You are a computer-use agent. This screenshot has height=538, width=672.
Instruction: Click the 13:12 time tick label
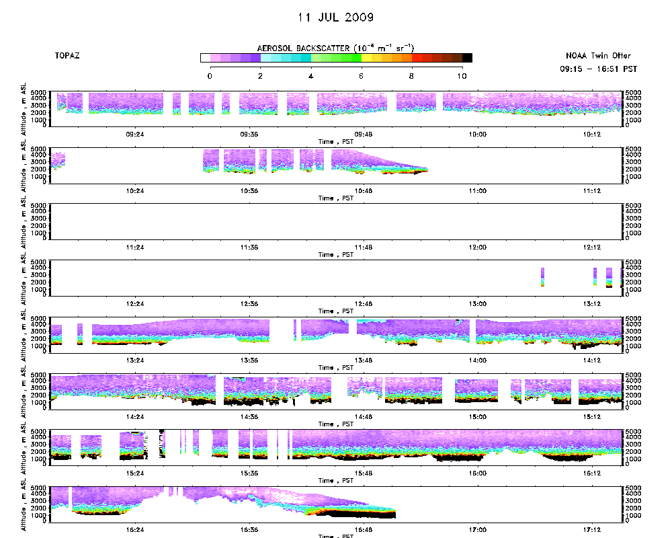592,304
